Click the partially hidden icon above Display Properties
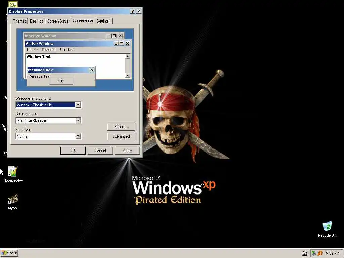344x258 pixels. point(13,4)
